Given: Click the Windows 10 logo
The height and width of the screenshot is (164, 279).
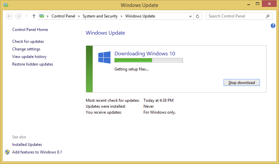Looking at the screenshot, I should click(x=105, y=57).
